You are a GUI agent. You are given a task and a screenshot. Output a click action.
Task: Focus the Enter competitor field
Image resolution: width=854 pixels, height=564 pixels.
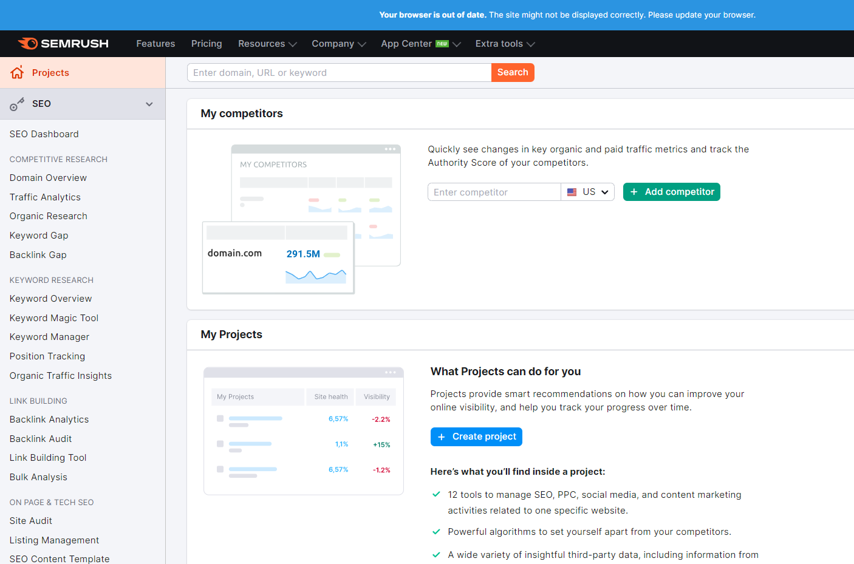(494, 192)
